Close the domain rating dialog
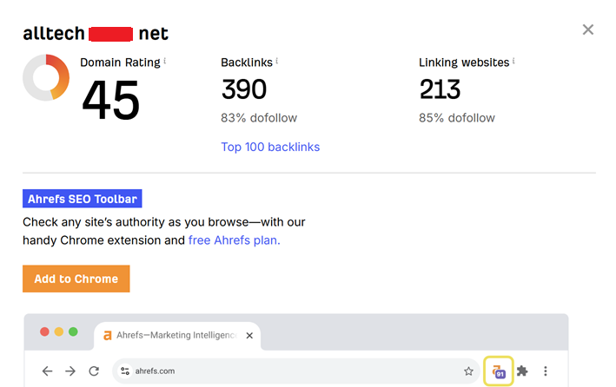This screenshot has width=616, height=387. 588,30
